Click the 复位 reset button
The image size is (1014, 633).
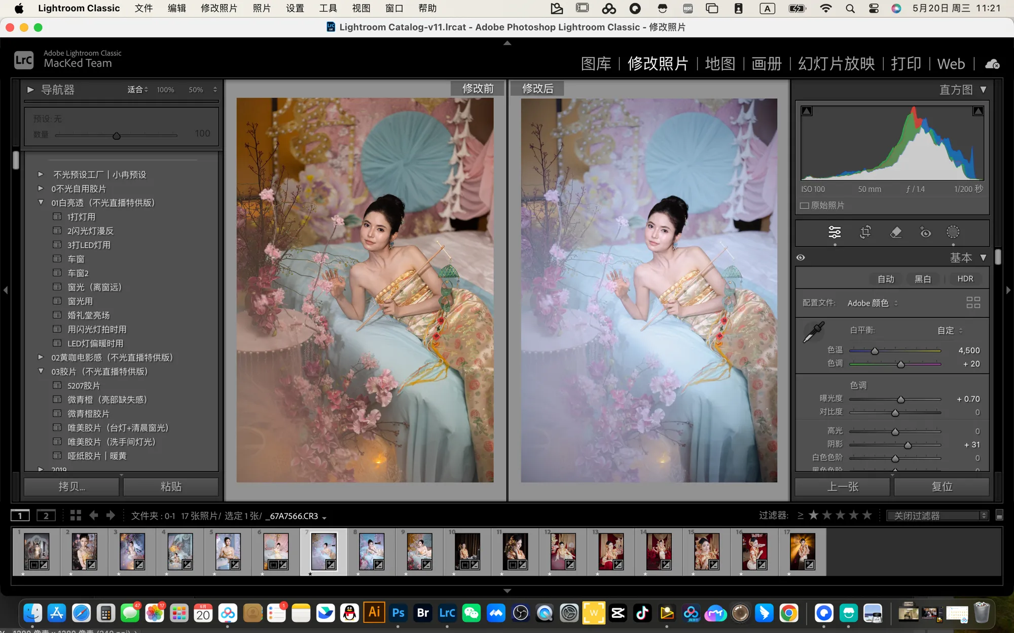[941, 487]
